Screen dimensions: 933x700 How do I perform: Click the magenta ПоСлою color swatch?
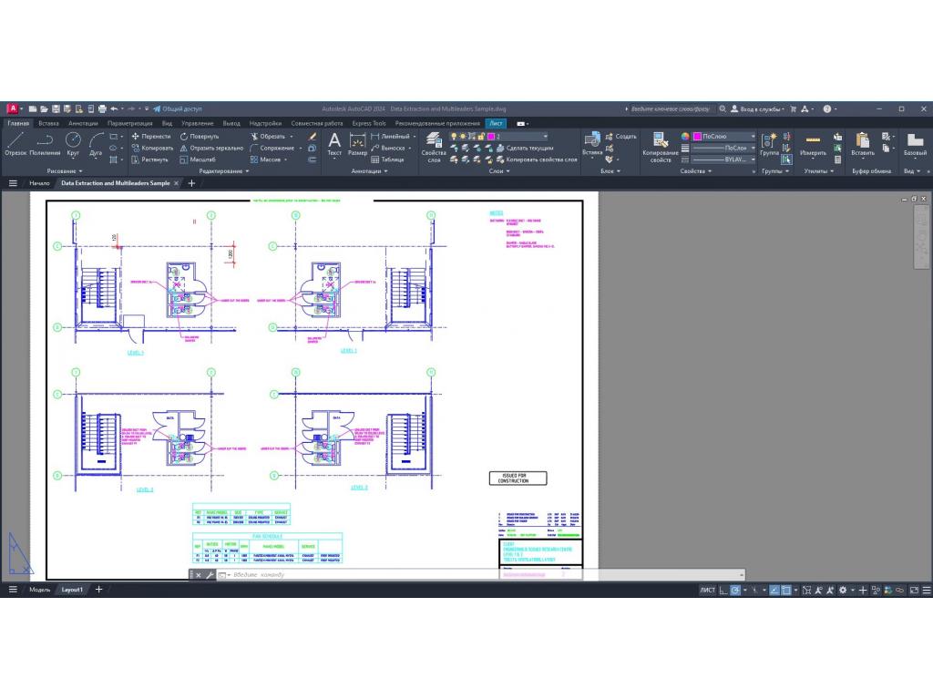[697, 136]
